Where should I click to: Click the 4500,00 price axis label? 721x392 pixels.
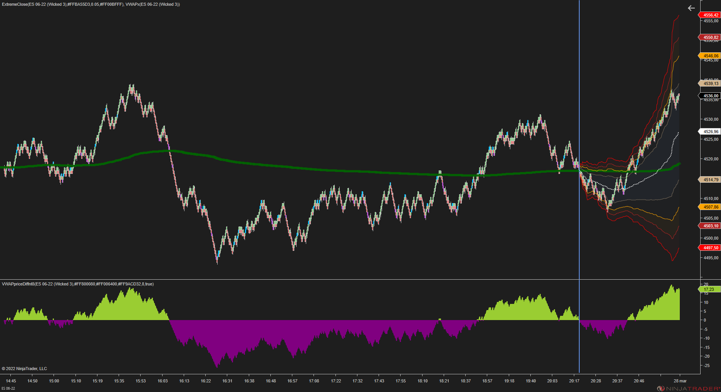(x=711, y=238)
